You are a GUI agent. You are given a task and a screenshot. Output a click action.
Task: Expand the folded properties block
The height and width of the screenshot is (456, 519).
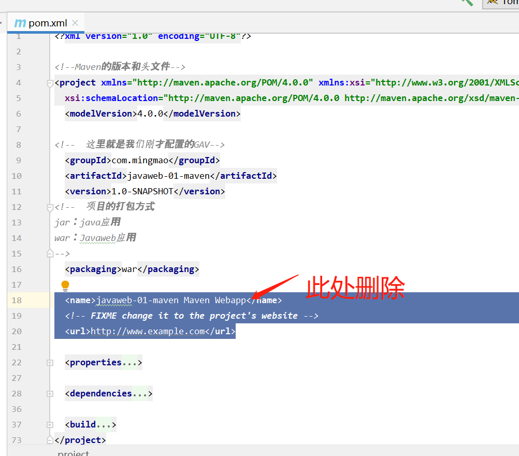50,363
